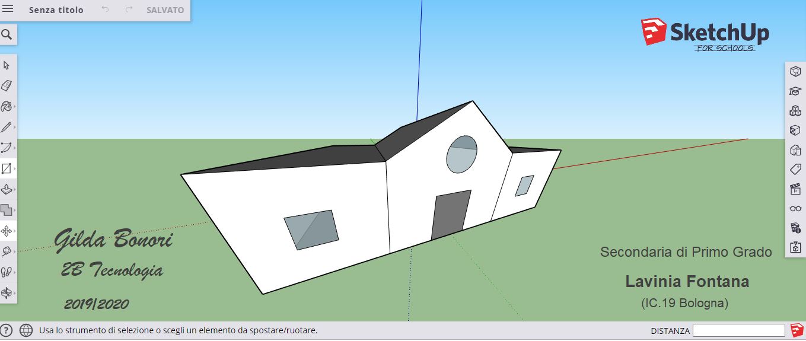Choose the Paint Bucket tool
Viewport: 806px width, 341px height.
(x=7, y=107)
